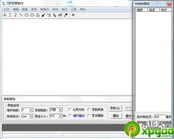Enable the 记录光标 checkbox
Viewport: 174px width, 139px height.
click(x=70, y=110)
